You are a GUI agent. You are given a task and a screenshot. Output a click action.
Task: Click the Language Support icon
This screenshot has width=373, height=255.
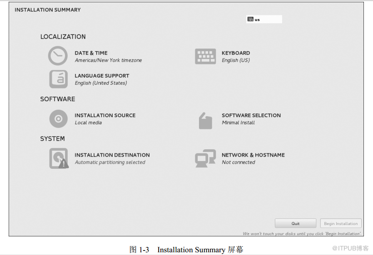(58, 79)
